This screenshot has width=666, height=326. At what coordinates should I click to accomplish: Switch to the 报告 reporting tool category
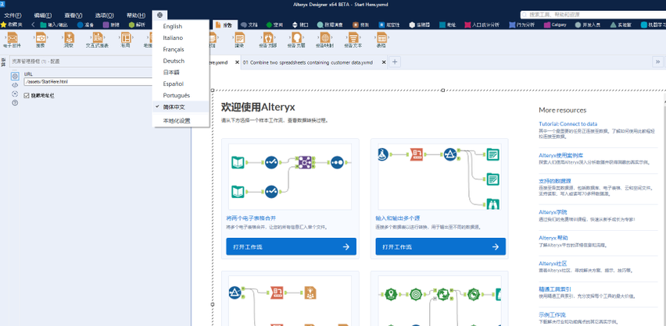(x=224, y=25)
